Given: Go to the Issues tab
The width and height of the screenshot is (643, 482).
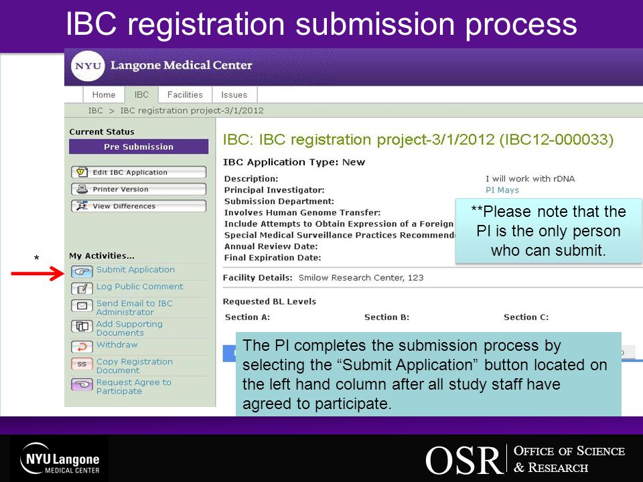Looking at the screenshot, I should click(x=234, y=94).
